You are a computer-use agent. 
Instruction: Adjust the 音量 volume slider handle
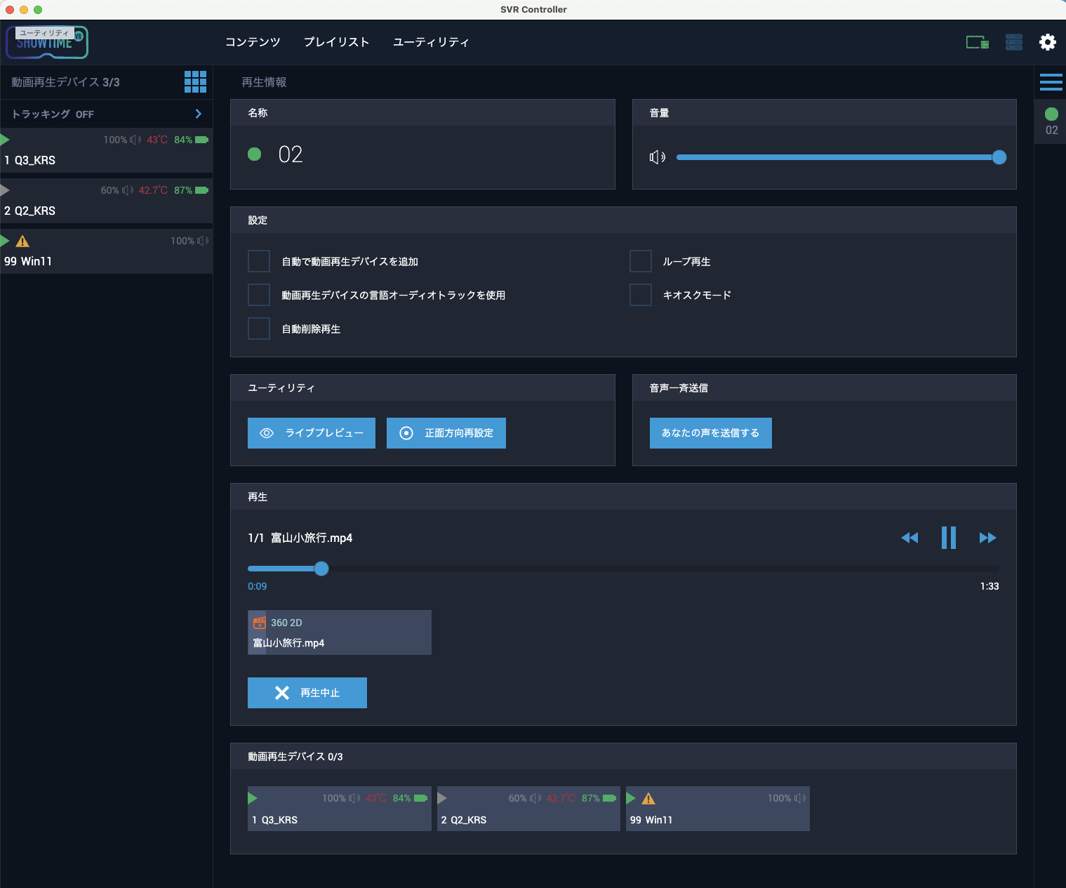(999, 157)
